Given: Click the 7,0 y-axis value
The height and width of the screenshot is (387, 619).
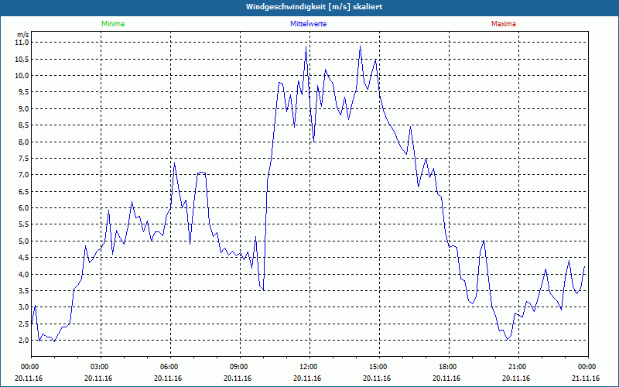Looking at the screenshot, I should [23, 175].
